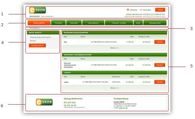Switch to the Ubezpieczenia tab
195x119 pixels.
click(x=155, y=23)
